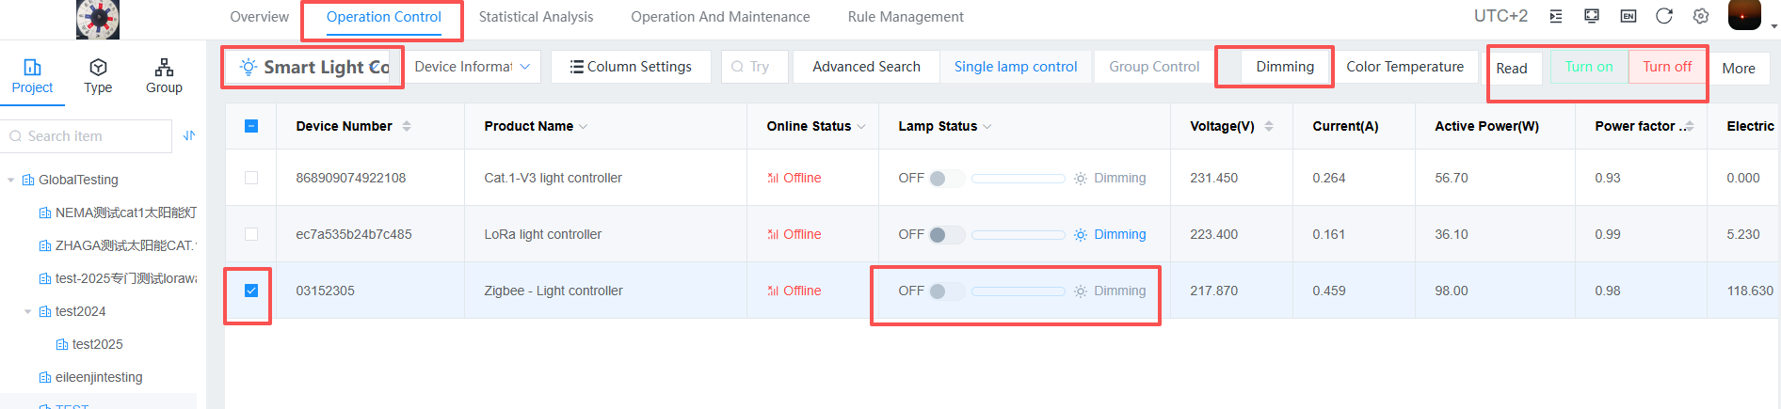Collapse the GlobalTesting tree node
The width and height of the screenshot is (1781, 409).
coord(11,180)
